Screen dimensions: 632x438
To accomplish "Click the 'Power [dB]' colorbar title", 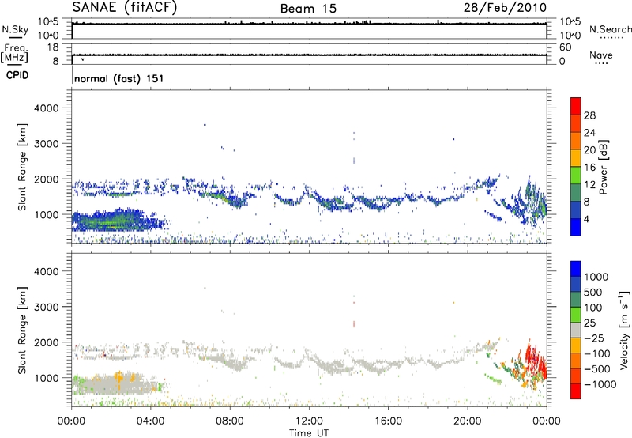I will click(604, 167).
